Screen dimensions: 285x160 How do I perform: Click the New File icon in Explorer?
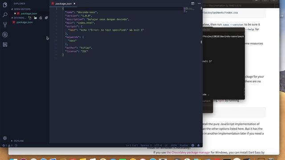(x=30, y=18)
